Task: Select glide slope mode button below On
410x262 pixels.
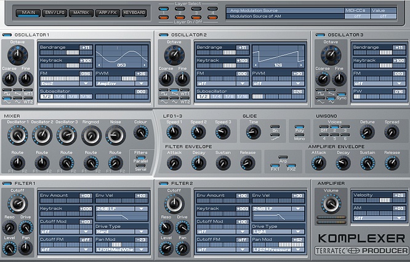Action: (275, 136)
